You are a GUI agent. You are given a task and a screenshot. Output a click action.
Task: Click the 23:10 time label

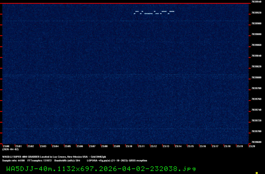coord(129,146)
